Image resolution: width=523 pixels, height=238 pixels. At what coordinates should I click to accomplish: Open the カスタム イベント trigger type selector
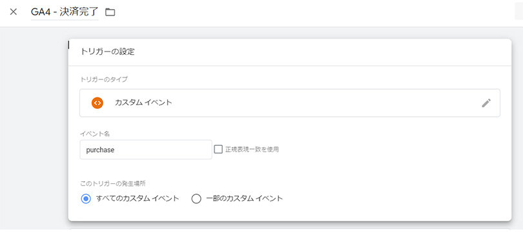(x=290, y=103)
